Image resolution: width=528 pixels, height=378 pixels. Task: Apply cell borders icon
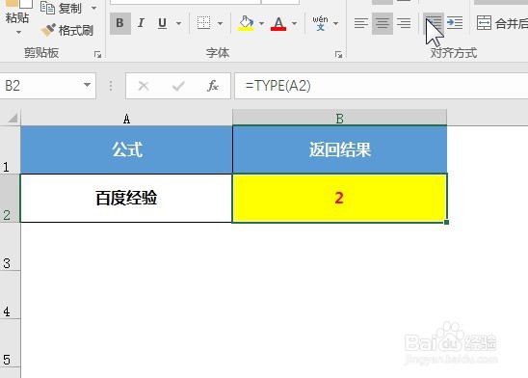(x=203, y=23)
